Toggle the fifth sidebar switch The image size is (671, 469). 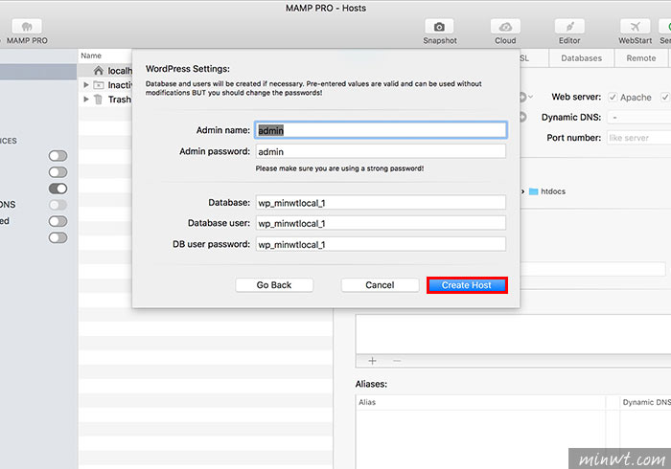pos(58,221)
